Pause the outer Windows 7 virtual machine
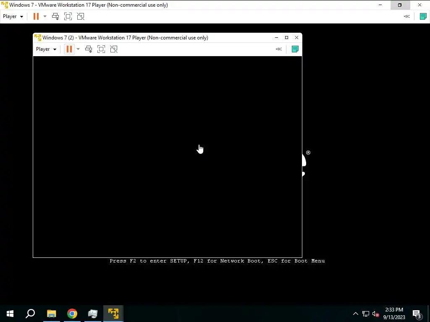This screenshot has height=322, width=430. coord(36,16)
